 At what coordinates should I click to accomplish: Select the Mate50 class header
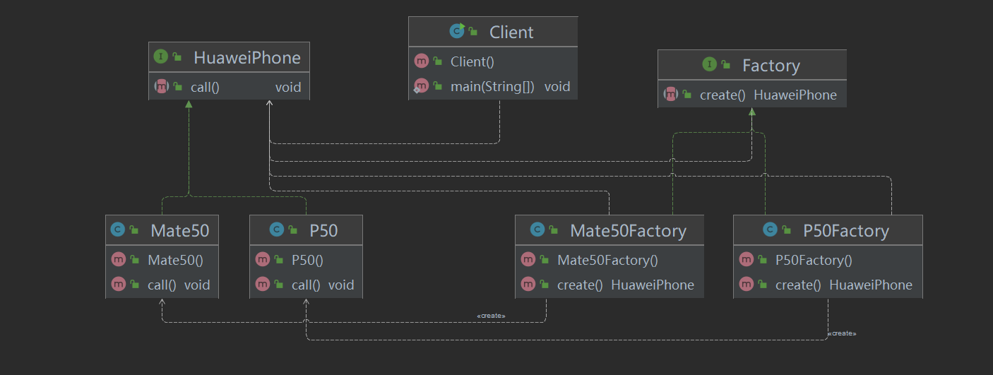[x=162, y=230]
